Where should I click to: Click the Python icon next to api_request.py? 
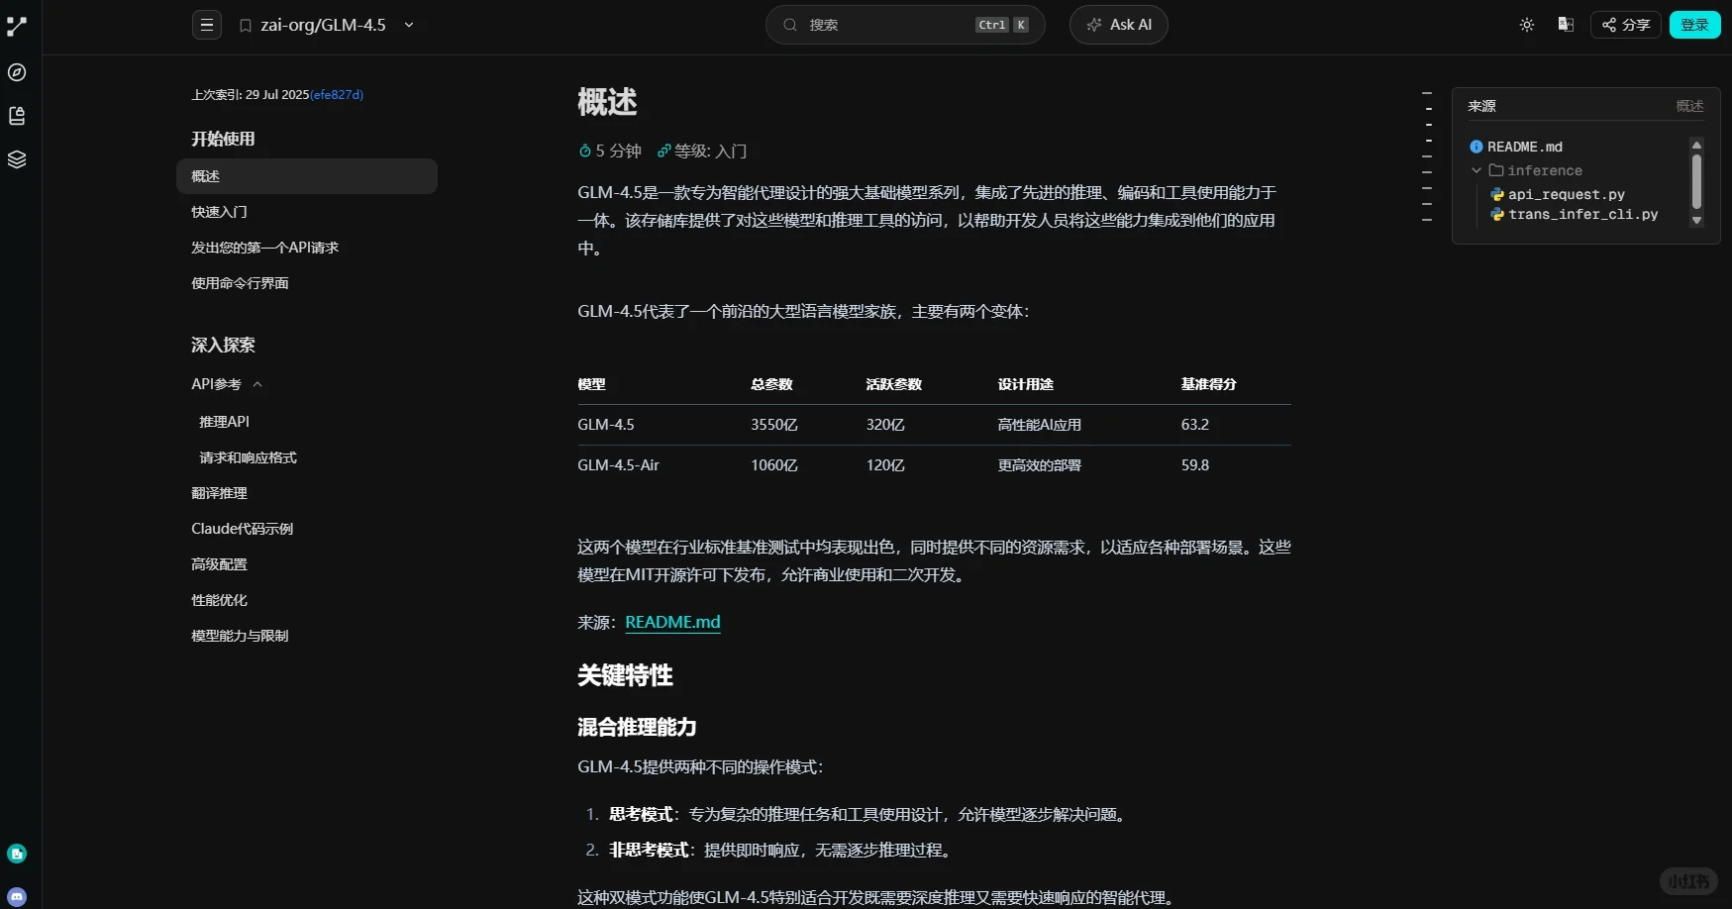coord(1495,194)
